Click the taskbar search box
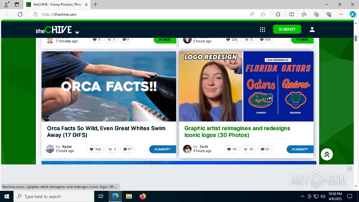359x202 pixels. (54, 196)
